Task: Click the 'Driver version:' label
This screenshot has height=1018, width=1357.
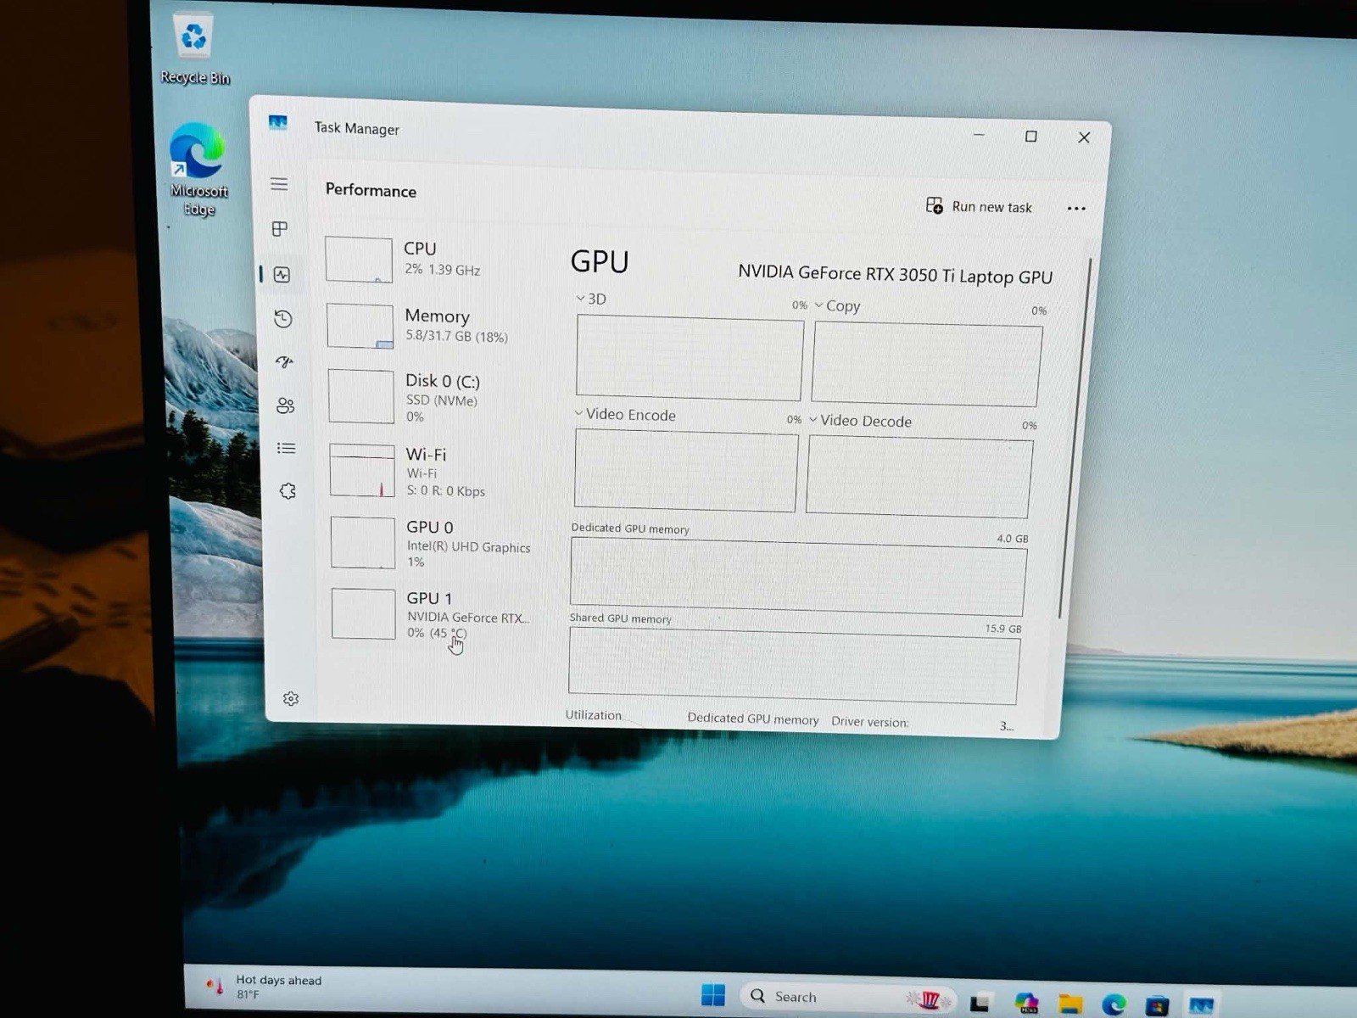Action: pyautogui.click(x=870, y=721)
